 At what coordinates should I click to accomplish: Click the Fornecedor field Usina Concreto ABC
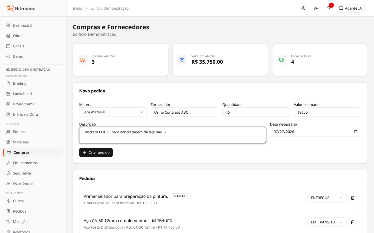pyautogui.click(x=184, y=112)
